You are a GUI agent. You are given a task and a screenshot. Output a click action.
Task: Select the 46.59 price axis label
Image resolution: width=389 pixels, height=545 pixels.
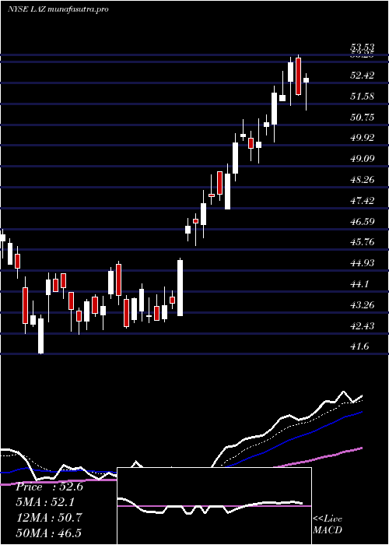point(363,221)
